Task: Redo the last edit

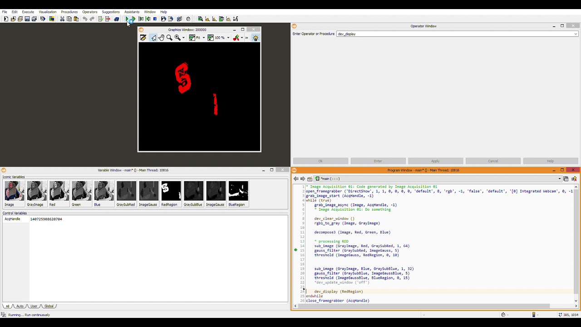Action: tap(92, 19)
